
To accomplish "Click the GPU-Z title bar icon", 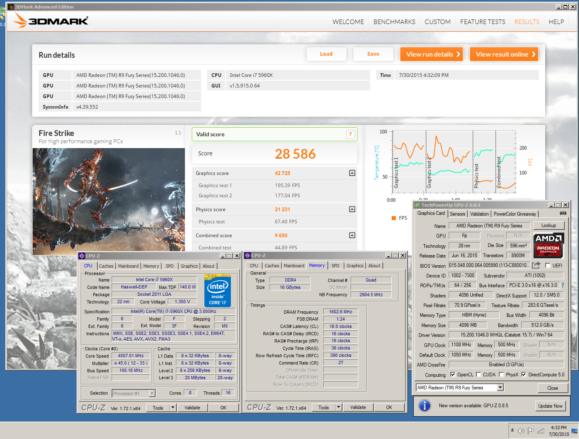I will (417, 205).
